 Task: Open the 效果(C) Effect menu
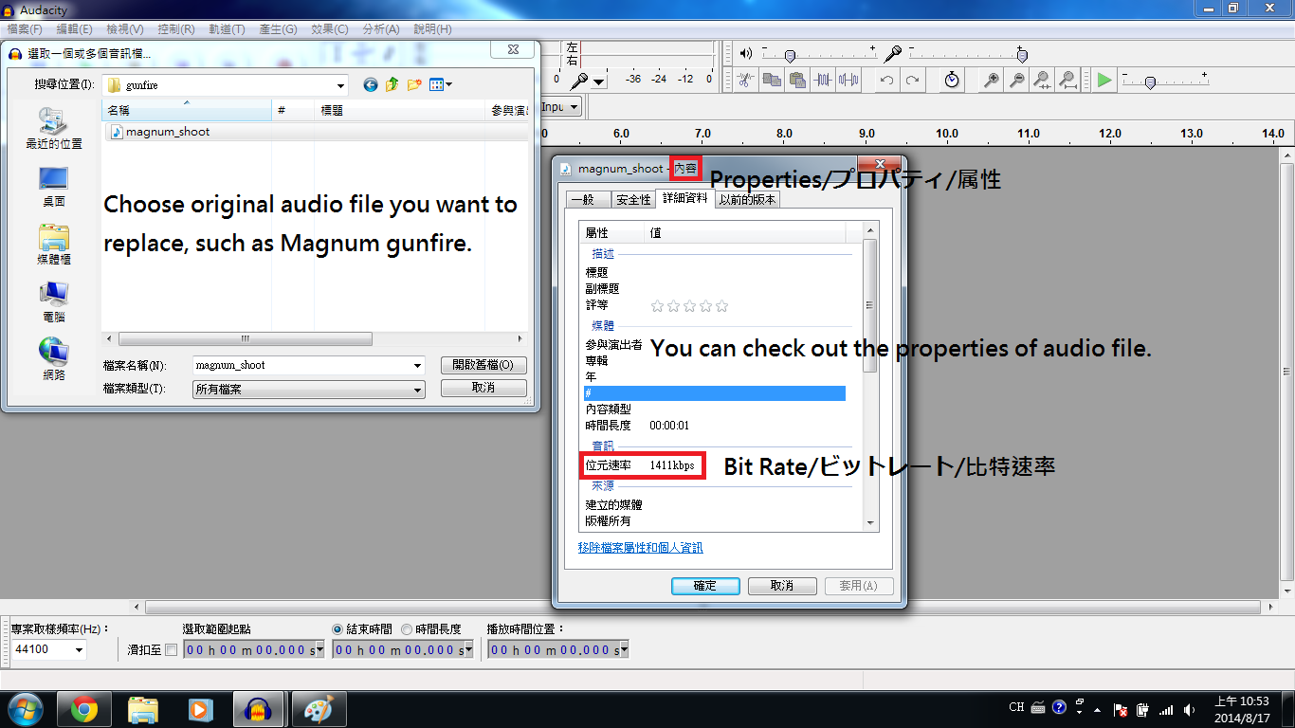[x=329, y=29]
